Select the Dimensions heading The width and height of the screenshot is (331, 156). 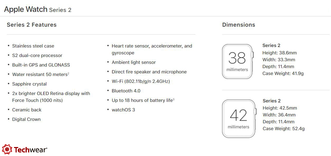click(x=239, y=25)
